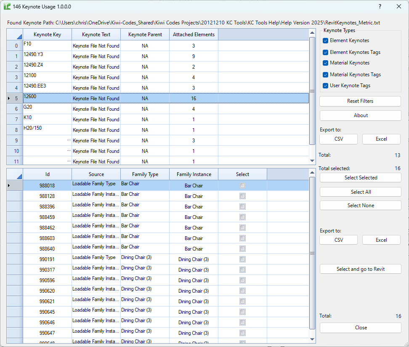Image resolution: width=409 pixels, height=347 pixels.
Task: Export the element list to CSV (lower)
Action: (338, 240)
